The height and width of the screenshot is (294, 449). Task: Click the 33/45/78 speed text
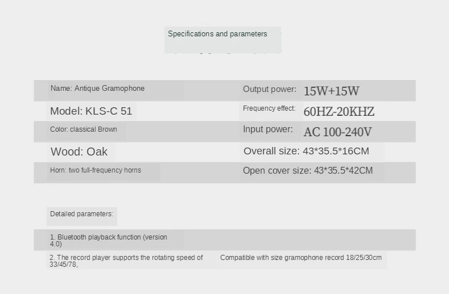[64, 264]
